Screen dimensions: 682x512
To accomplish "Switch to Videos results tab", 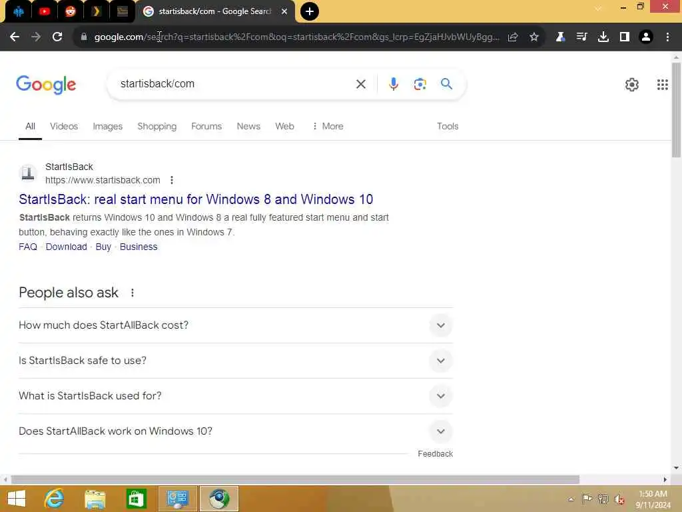I will pos(64,126).
